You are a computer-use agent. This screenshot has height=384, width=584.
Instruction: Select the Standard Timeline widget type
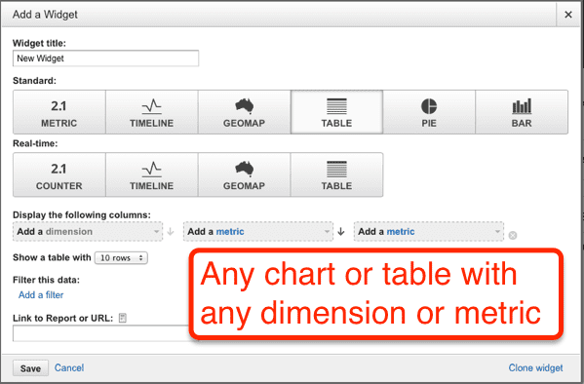coord(151,112)
